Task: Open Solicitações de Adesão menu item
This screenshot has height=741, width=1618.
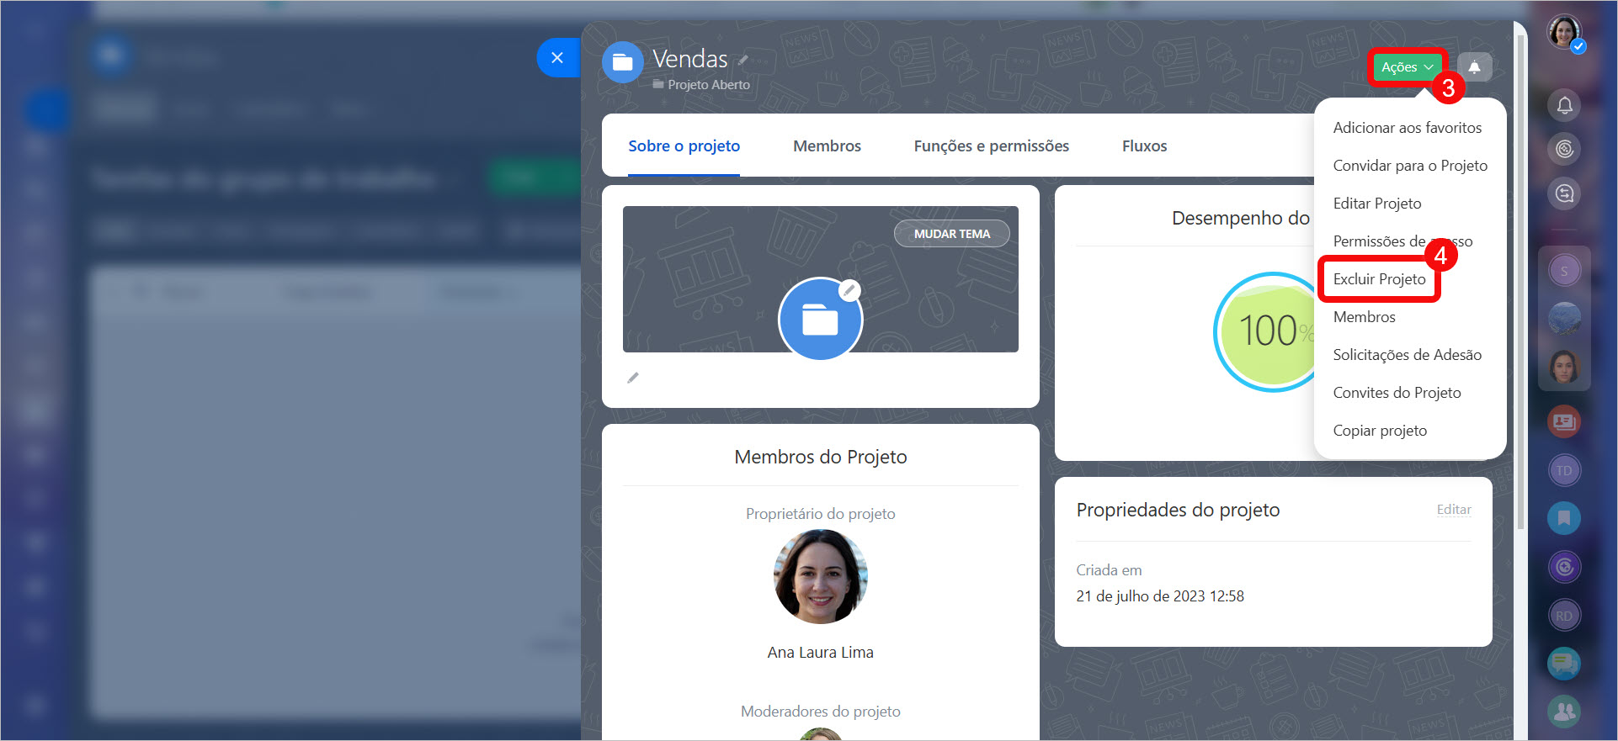Action: pyautogui.click(x=1407, y=355)
